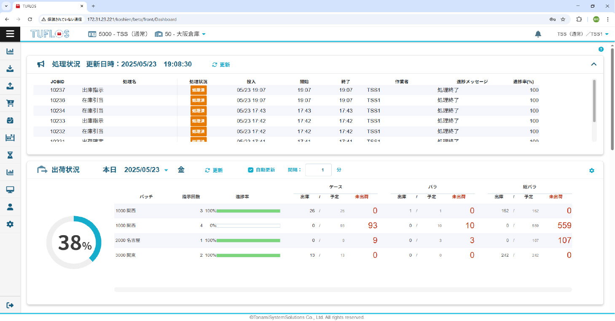Image resolution: width=615 pixels, height=321 pixels.
Task: Open the saved passwords key icon
Action: (553, 19)
